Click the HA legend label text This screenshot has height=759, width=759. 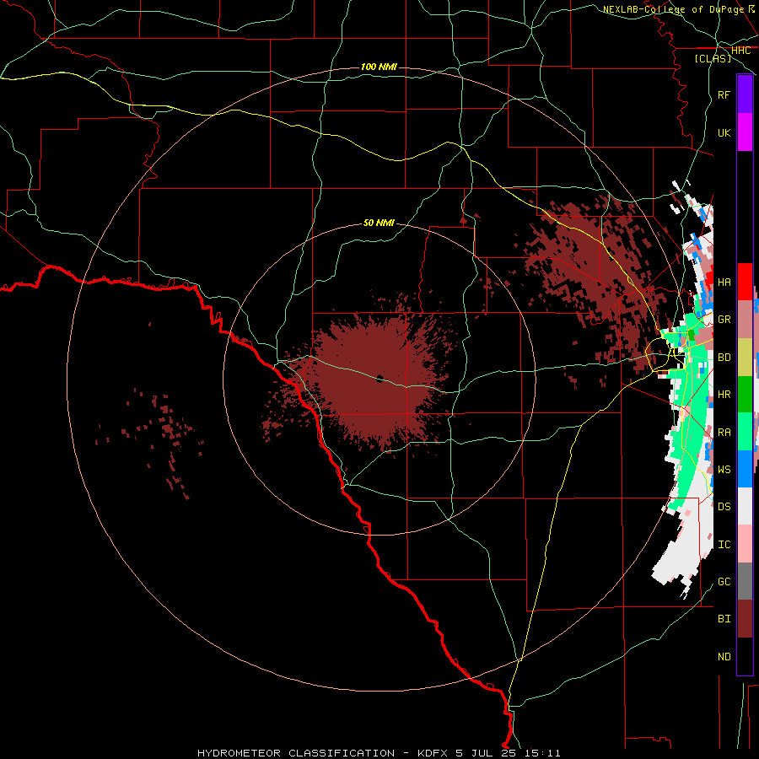(x=724, y=282)
